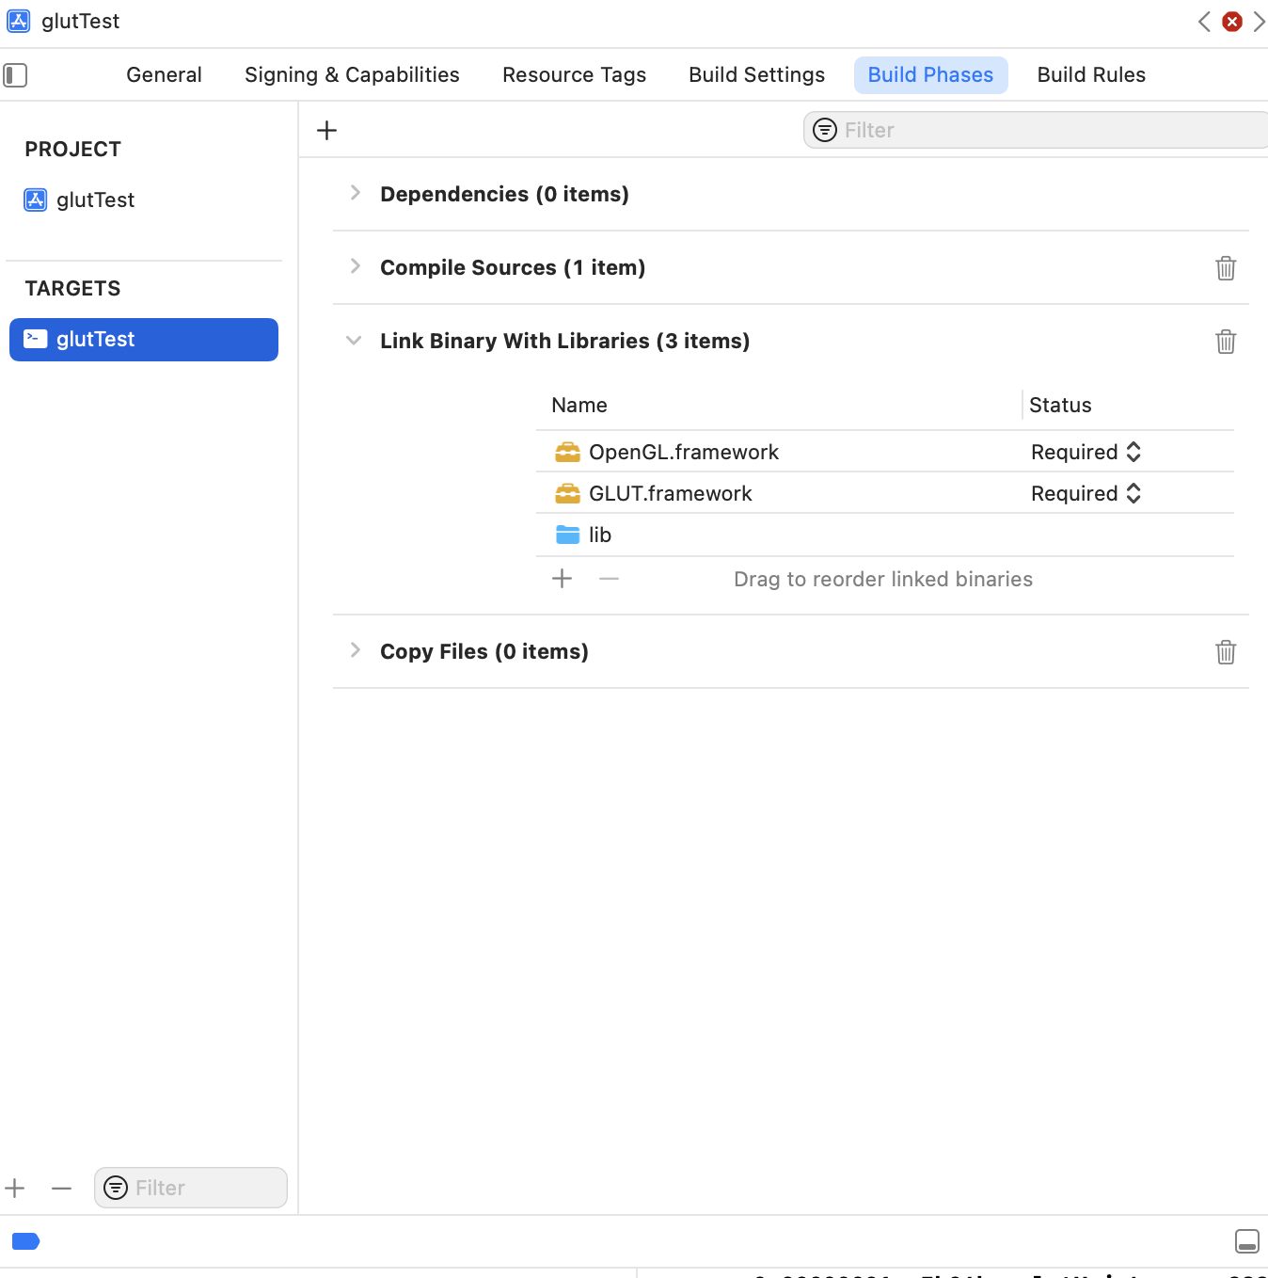Click the Dependencies (0 items) heading

[x=504, y=194]
